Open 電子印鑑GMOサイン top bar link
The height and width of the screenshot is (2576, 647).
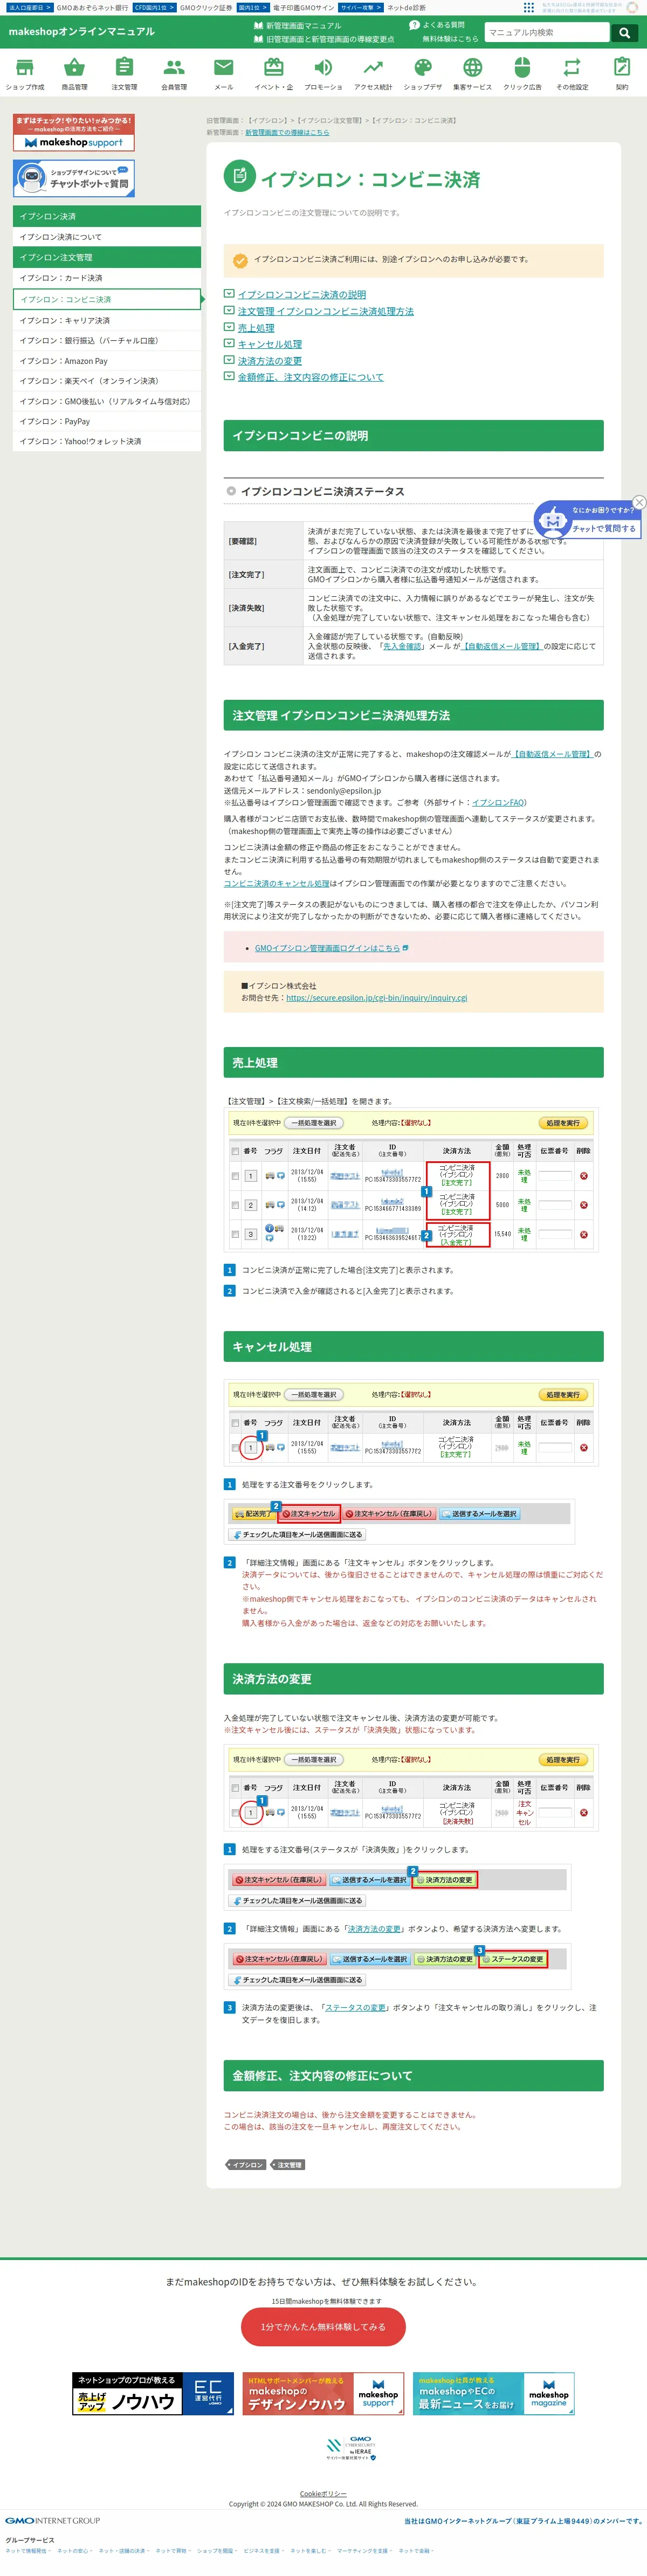click(304, 7)
